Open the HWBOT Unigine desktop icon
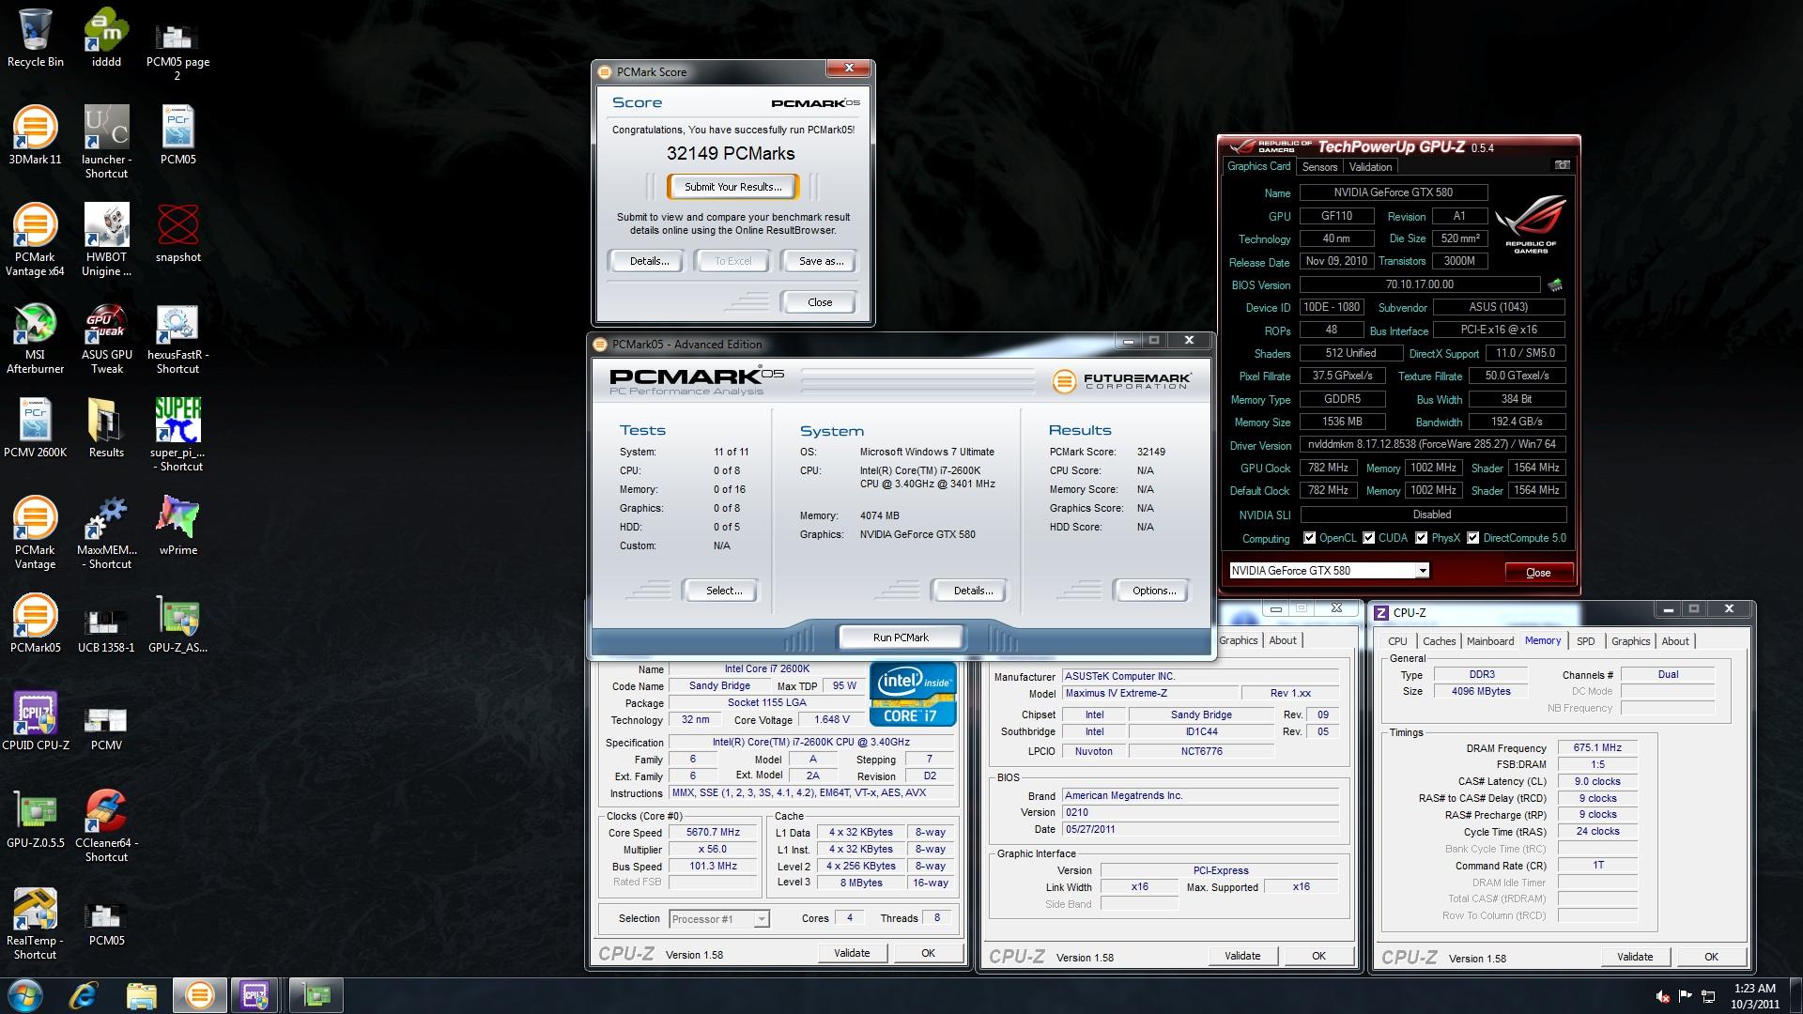 click(x=106, y=239)
